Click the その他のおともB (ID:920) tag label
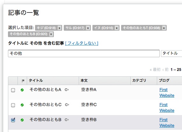Screen dimensions: 182x132 29,34
